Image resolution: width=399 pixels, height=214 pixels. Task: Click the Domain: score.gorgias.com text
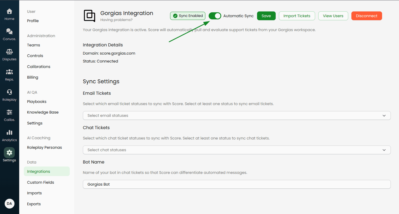pyautogui.click(x=109, y=53)
